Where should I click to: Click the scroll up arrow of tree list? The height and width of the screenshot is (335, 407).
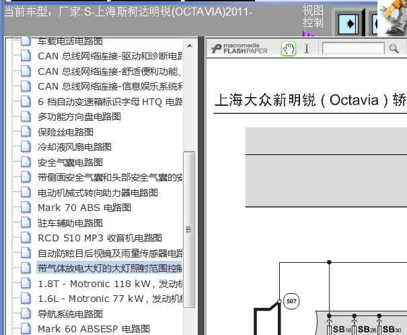tap(190, 46)
